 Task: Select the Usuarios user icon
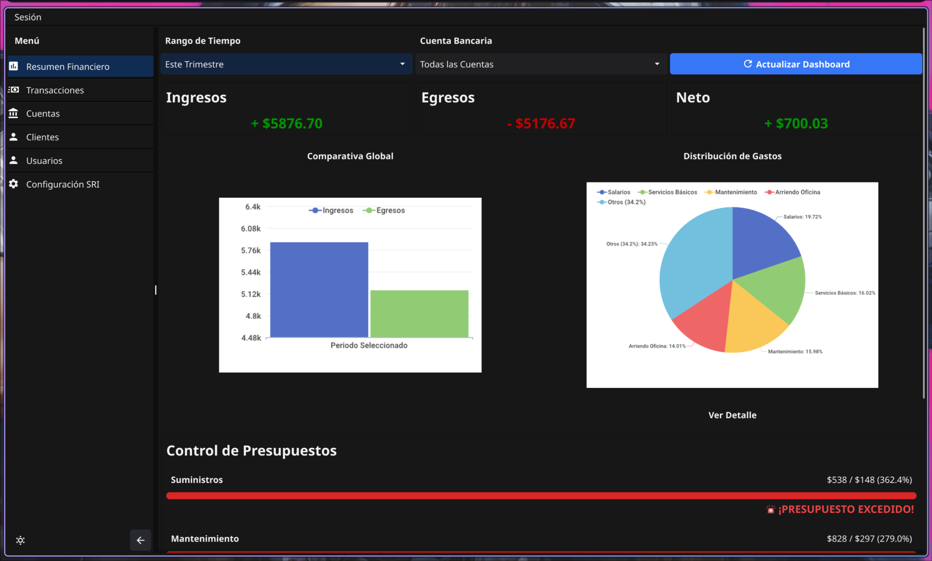coord(13,160)
